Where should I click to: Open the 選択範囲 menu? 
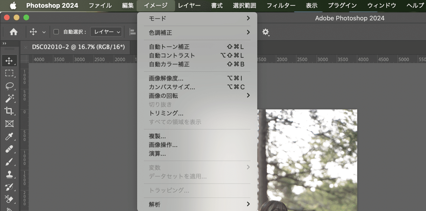click(x=245, y=5)
